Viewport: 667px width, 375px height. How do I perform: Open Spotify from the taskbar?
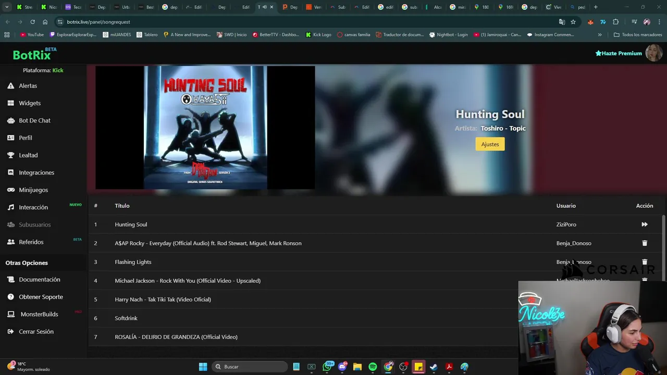point(373,367)
